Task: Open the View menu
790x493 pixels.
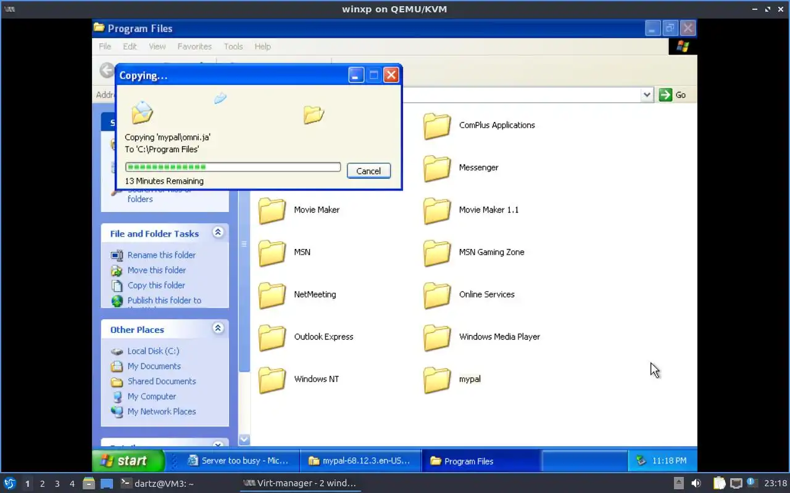Action: pyautogui.click(x=157, y=46)
